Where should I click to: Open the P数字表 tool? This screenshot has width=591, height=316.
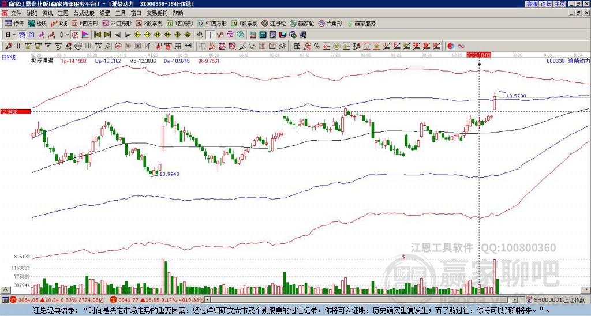(149, 23)
